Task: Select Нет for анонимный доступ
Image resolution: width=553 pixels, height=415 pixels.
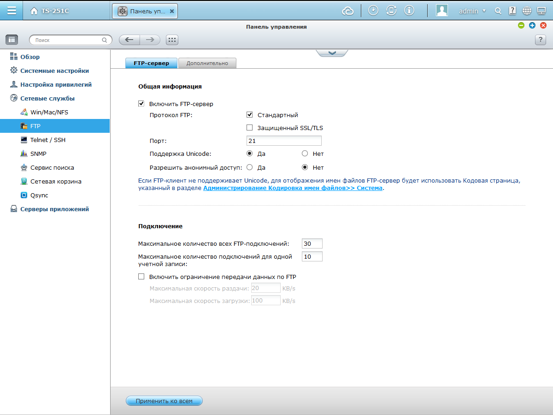Action: pos(305,167)
